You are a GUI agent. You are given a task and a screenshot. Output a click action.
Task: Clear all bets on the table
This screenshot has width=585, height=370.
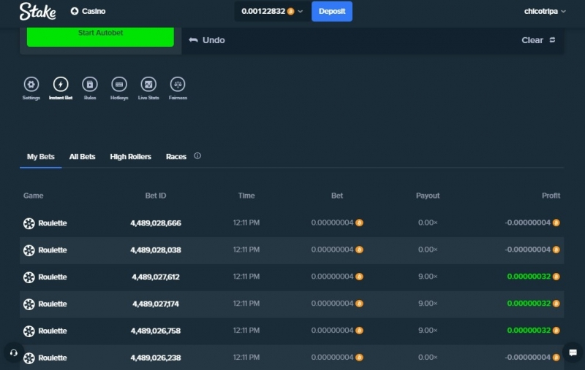pyautogui.click(x=538, y=40)
